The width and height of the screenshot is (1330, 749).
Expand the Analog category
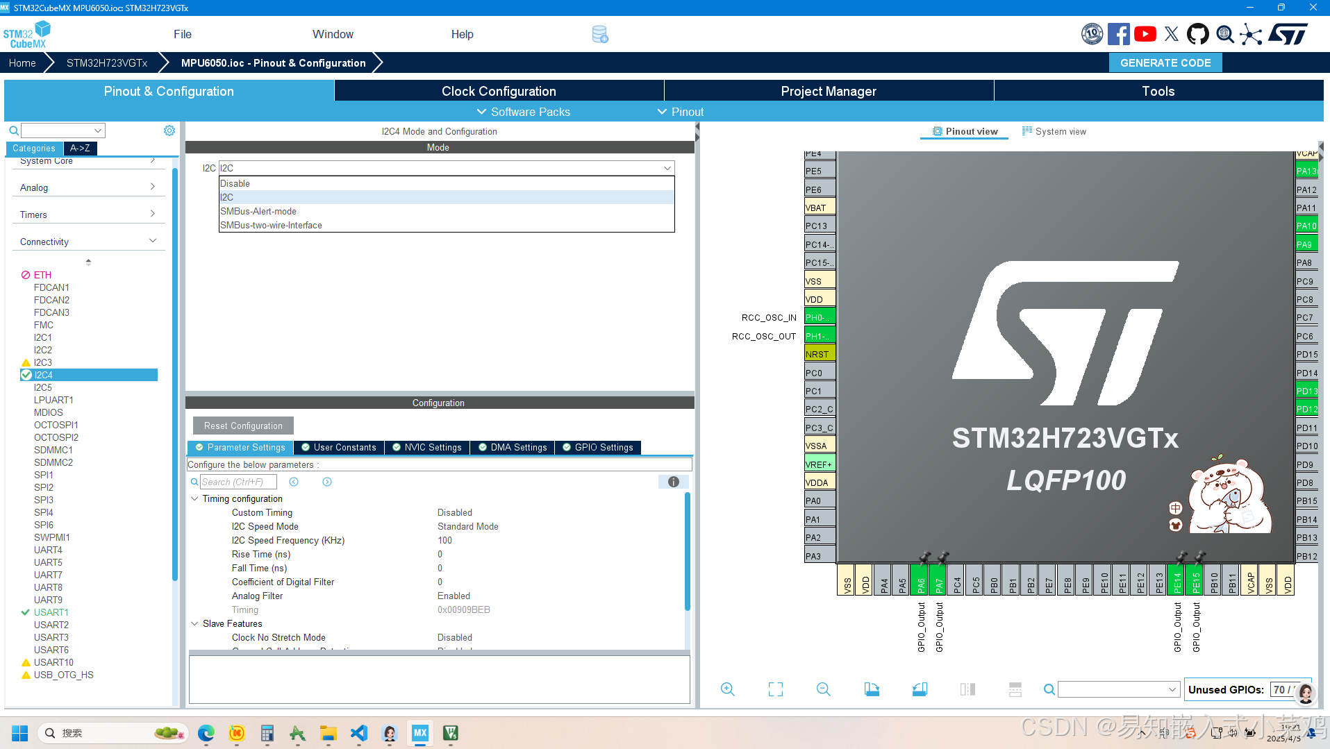click(88, 187)
